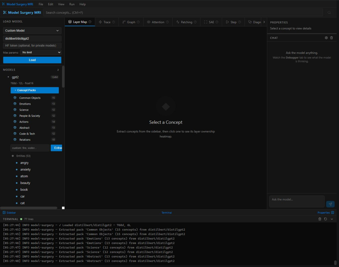Switch to the Attention tab
Screen dimensions: 339x267
[x=158, y=22]
